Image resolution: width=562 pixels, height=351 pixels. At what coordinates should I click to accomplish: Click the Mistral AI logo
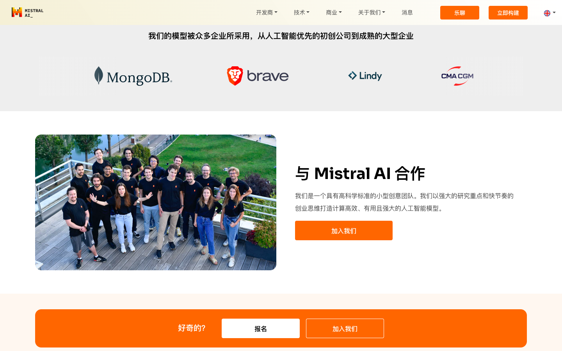tap(27, 12)
